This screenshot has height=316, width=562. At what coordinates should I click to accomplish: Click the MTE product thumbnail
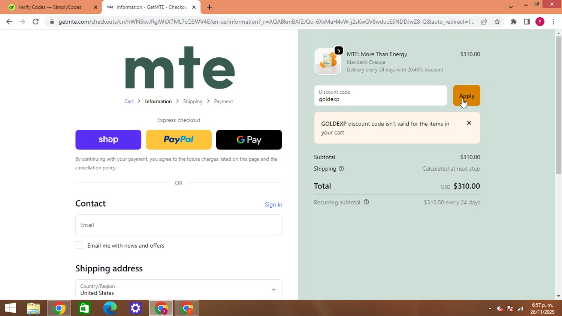[x=327, y=61]
